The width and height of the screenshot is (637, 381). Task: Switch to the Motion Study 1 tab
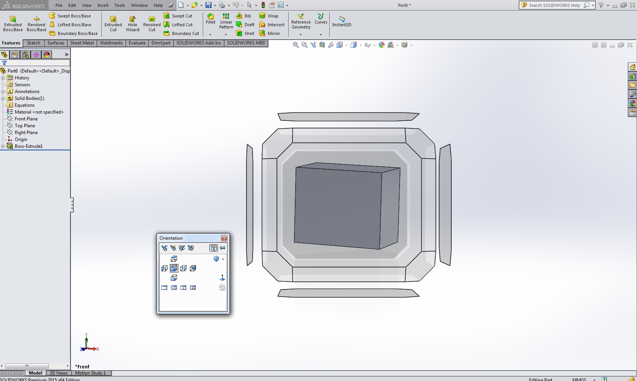coord(90,373)
